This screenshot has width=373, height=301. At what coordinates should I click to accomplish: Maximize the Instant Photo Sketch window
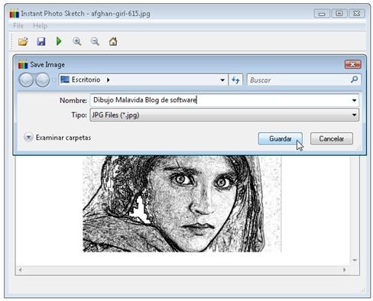tap(339, 14)
